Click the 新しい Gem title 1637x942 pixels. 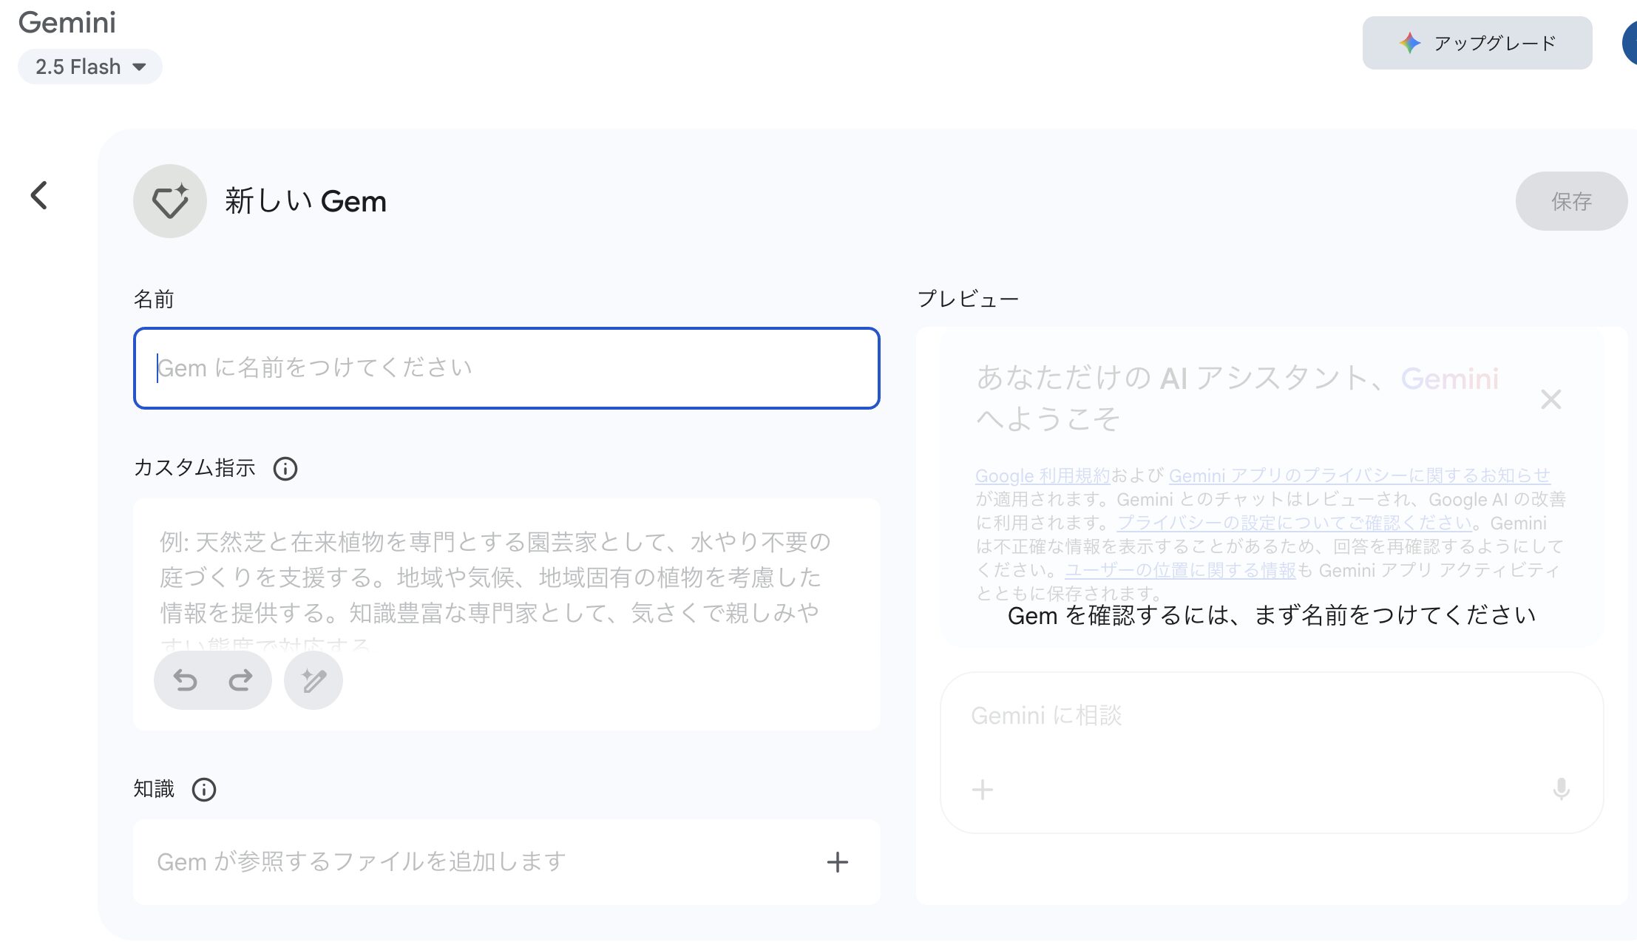[305, 201]
